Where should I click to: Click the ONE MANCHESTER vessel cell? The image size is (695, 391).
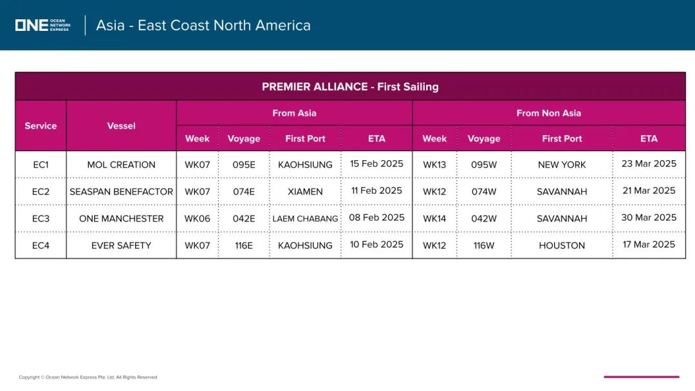coord(121,219)
